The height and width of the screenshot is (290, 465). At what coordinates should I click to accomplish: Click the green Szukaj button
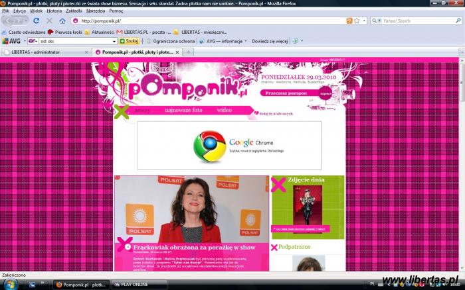pyautogui.click(x=129, y=41)
